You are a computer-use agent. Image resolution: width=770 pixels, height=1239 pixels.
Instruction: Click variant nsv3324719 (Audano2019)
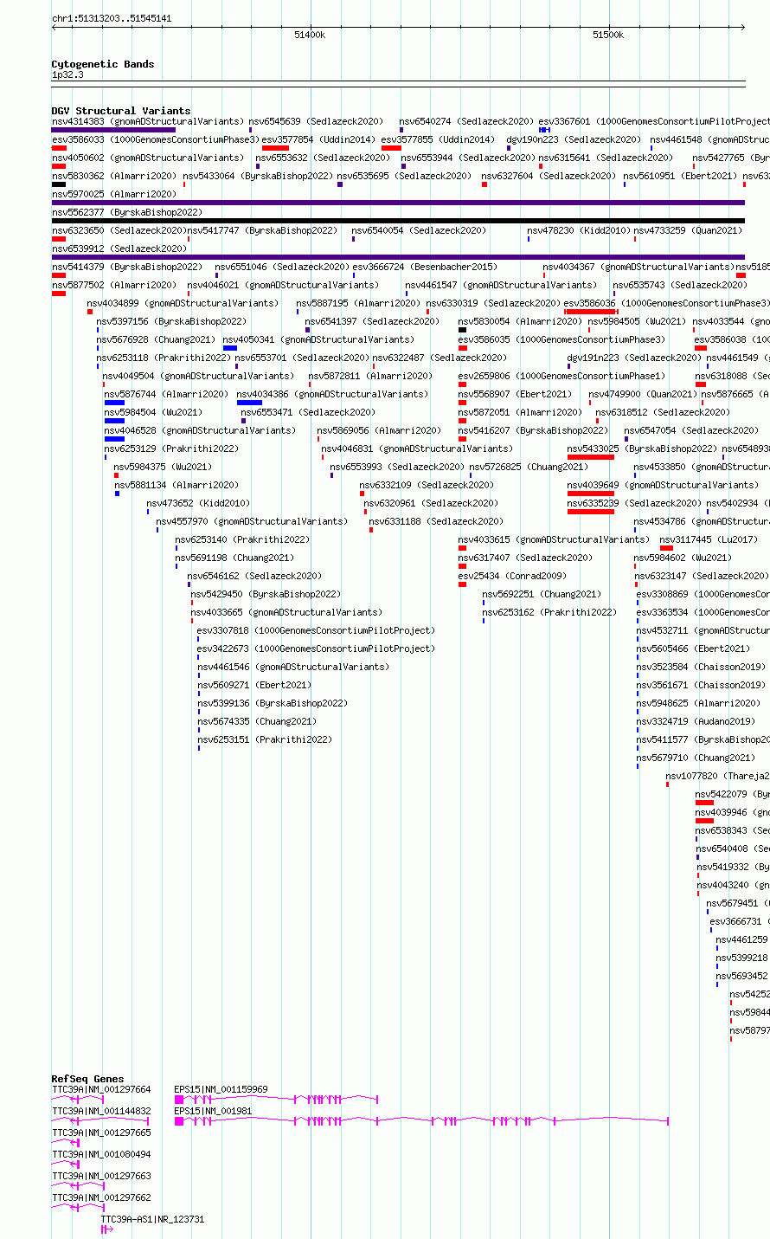click(696, 721)
